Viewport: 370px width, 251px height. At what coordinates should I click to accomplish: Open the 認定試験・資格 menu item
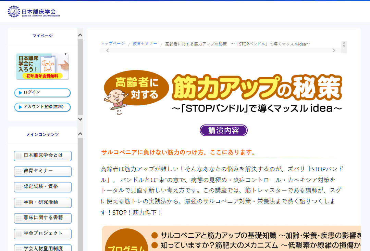(43, 187)
